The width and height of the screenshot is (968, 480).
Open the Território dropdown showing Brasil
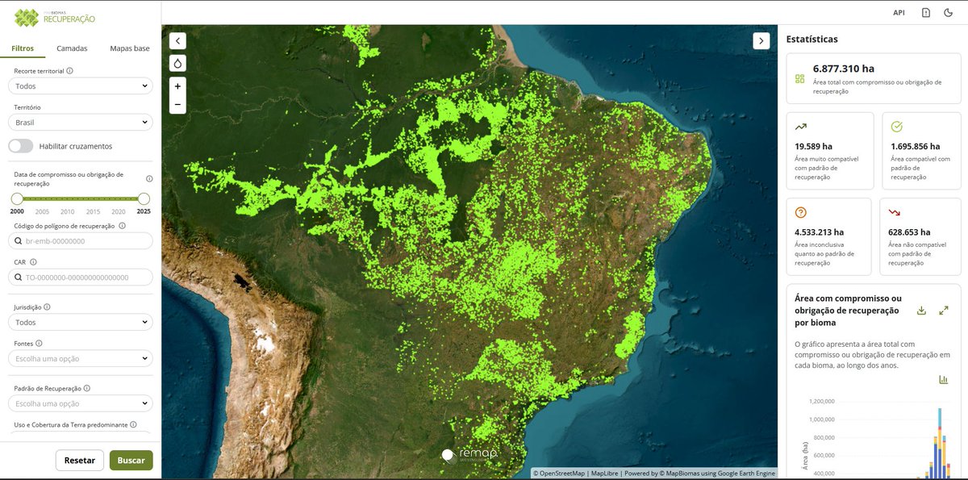click(x=81, y=123)
